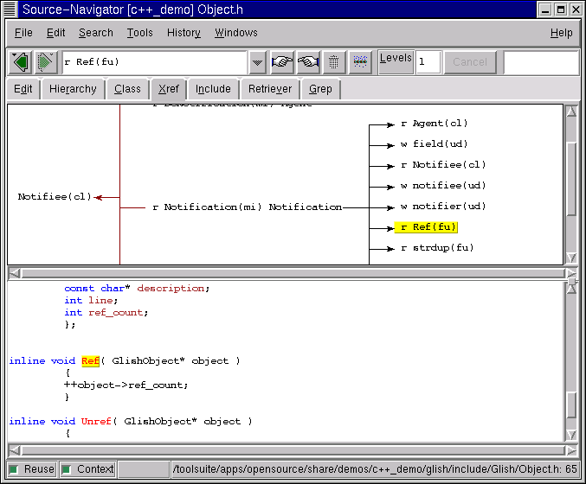Click the hand pointing left icon

[308, 62]
